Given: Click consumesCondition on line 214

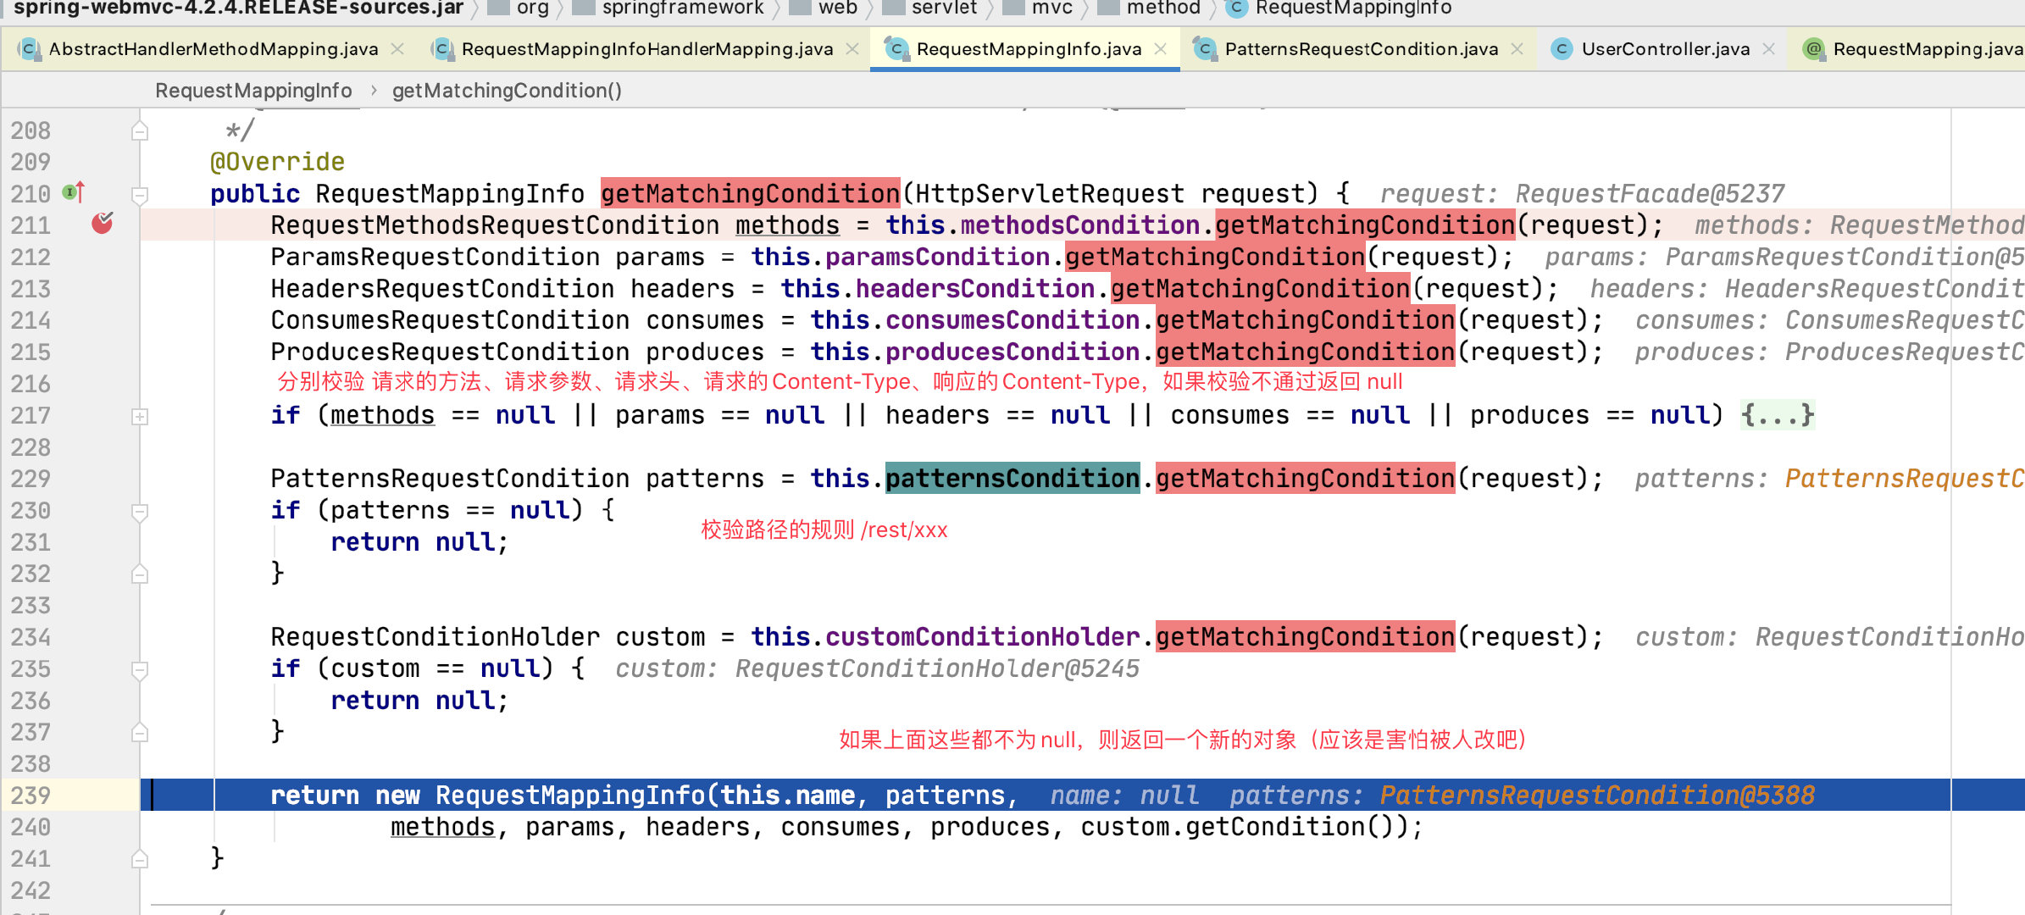Looking at the screenshot, I should [1012, 320].
